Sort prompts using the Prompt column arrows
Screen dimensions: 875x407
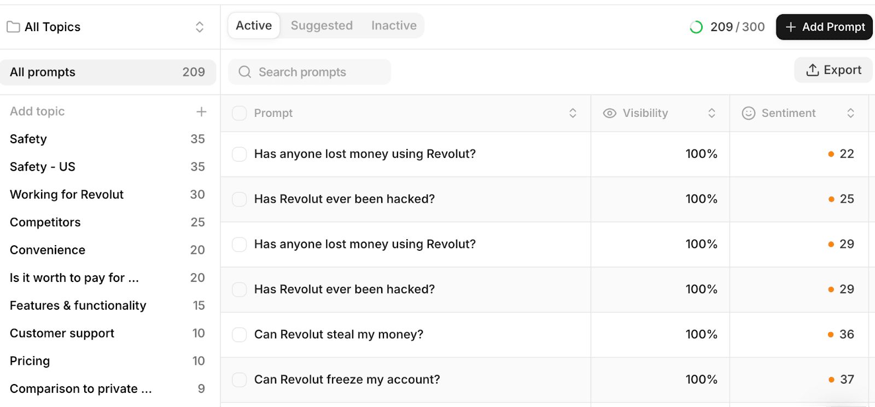coord(573,113)
